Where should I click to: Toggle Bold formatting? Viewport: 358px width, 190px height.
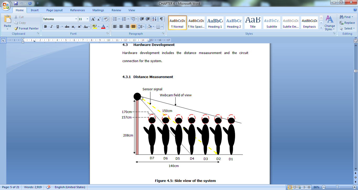[45, 27]
